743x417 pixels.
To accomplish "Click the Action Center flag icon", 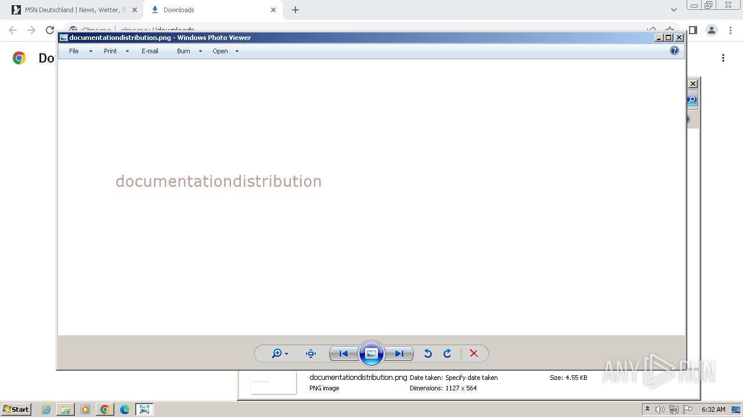I will pos(688,409).
